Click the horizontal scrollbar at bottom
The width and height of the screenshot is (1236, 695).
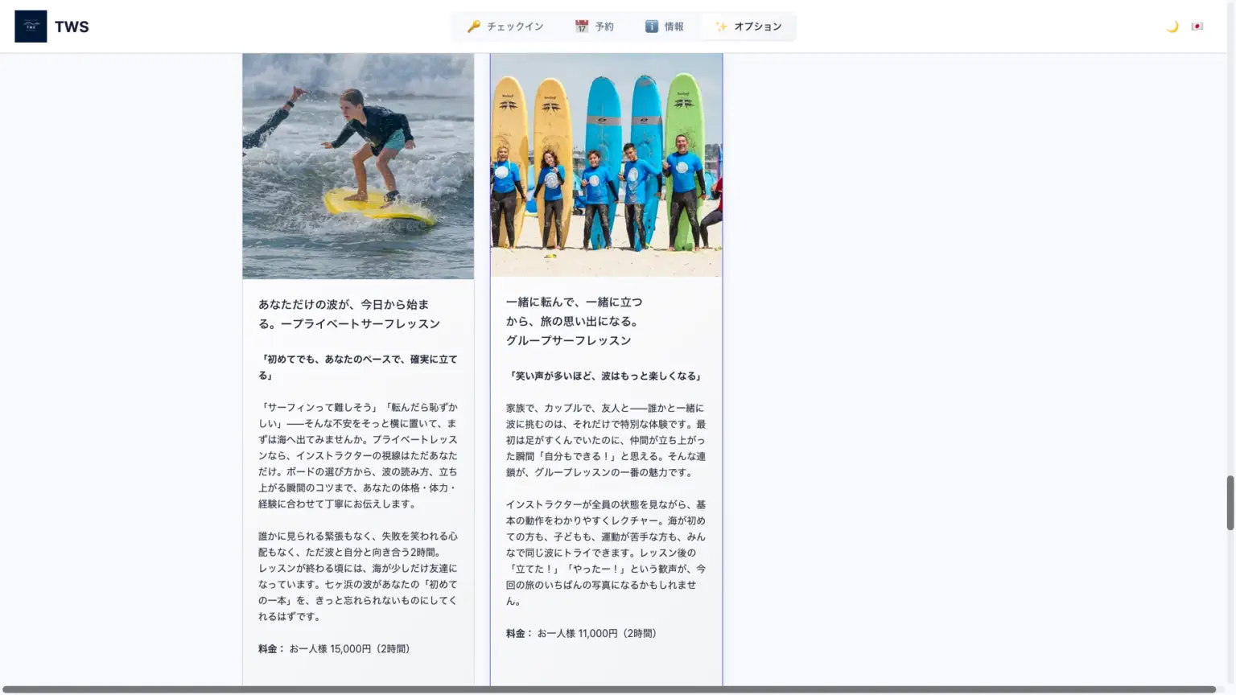(x=608, y=689)
